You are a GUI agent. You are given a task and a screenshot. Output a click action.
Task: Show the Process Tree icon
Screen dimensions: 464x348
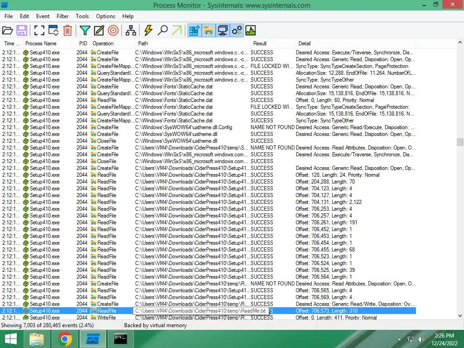[x=131, y=30]
